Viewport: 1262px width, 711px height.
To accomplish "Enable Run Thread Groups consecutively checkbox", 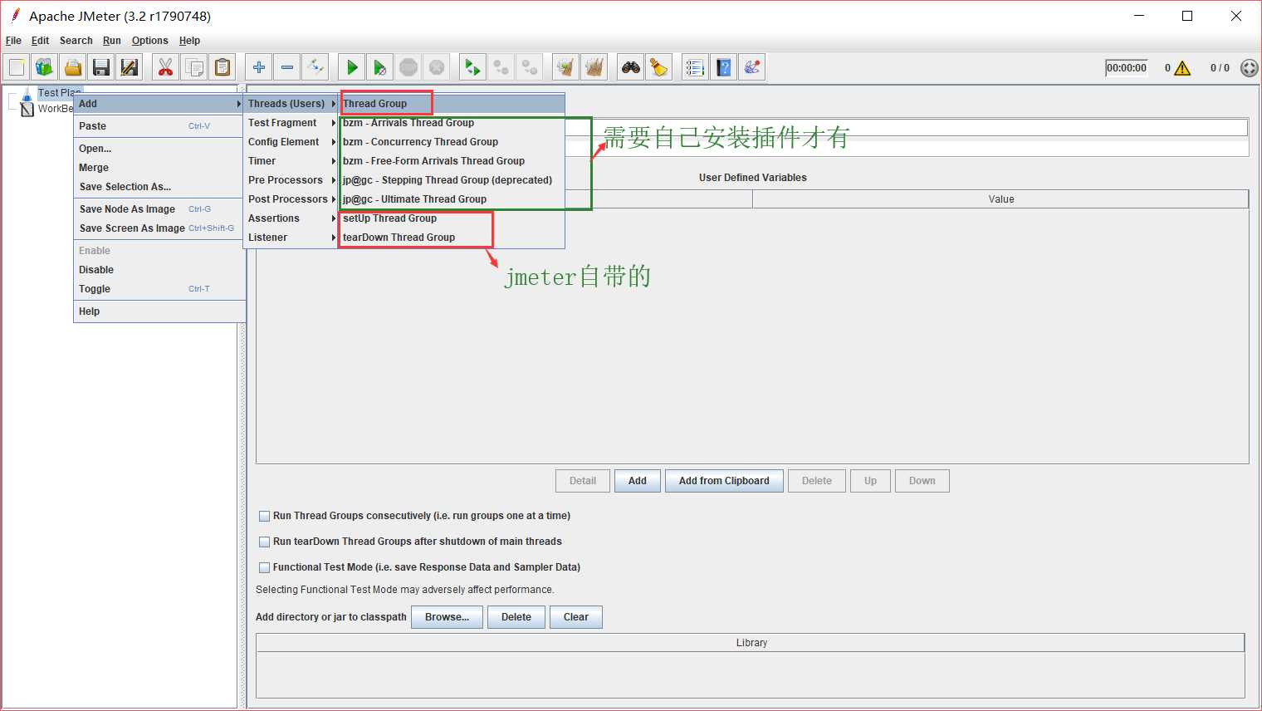I will (x=265, y=516).
